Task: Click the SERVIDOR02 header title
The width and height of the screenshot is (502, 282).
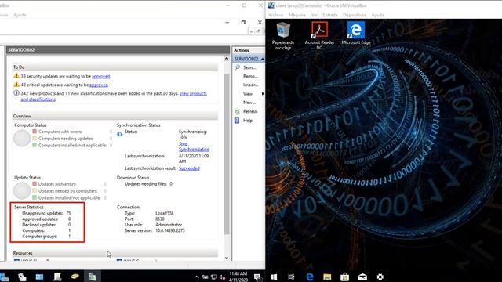Action: coord(21,50)
